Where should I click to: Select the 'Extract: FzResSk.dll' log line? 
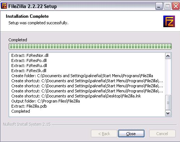29,71
